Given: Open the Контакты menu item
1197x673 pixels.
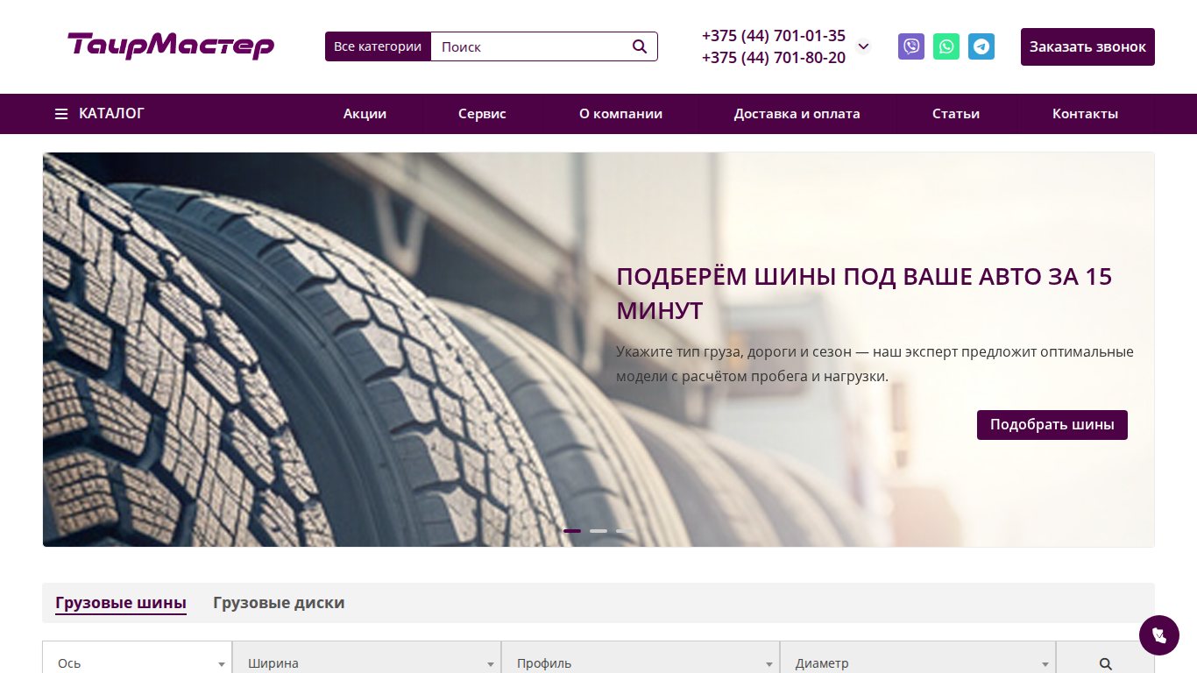Looking at the screenshot, I should pos(1085,114).
